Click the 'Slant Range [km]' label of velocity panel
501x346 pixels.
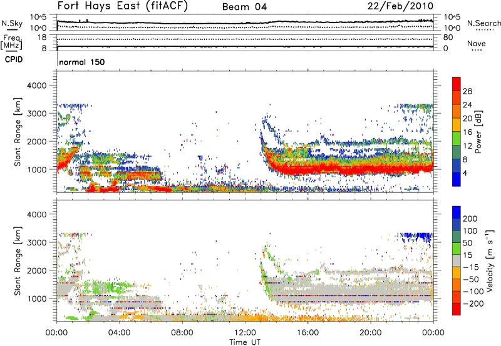click(18, 261)
